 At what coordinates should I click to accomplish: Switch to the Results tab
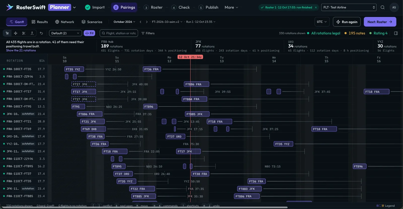40,22
